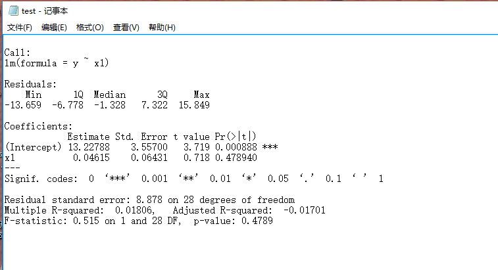This screenshot has height=270, width=498.
Task: Place cursor on the "Call:" line
Action: [x=17, y=53]
